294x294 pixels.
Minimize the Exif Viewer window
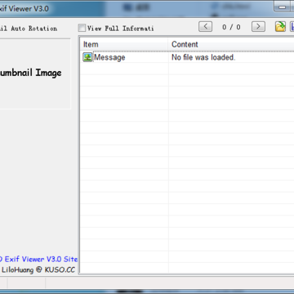tap(283, 7)
